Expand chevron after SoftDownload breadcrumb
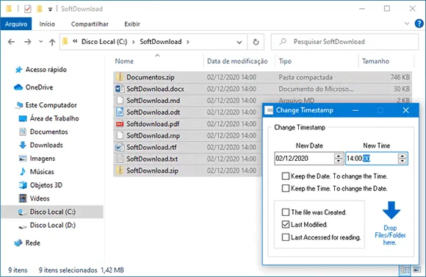426x277 pixels. point(188,42)
